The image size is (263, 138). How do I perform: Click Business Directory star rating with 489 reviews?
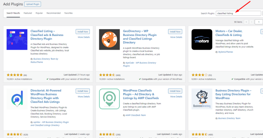199,134
